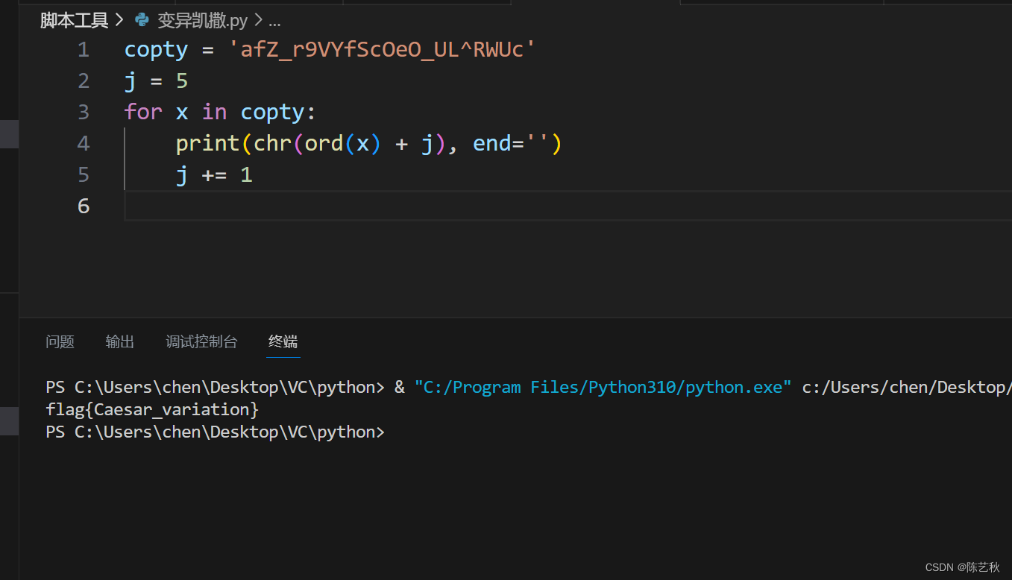Click the 'chr' call on line 4
Image resolution: width=1012 pixels, height=580 pixels.
tap(272, 144)
